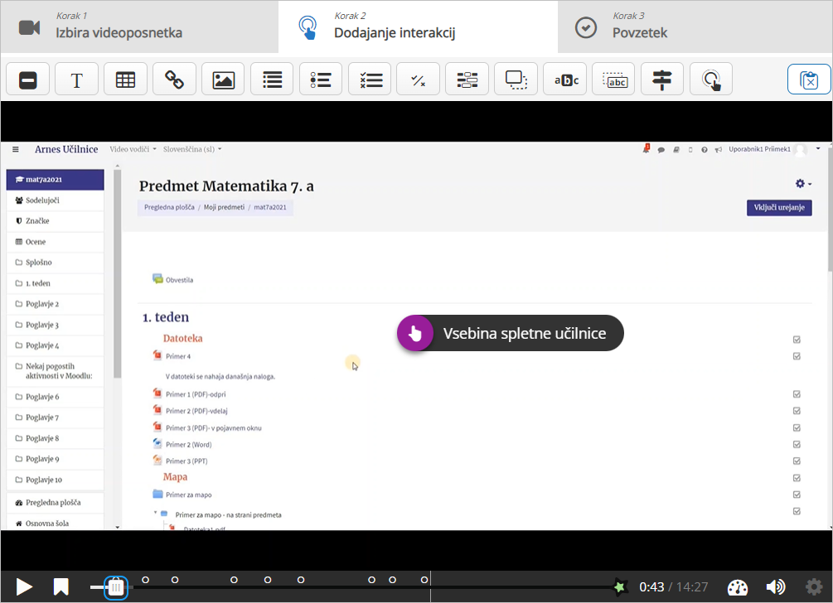Image resolution: width=833 pixels, height=603 pixels.
Task: Add a Link interaction
Action: [x=174, y=79]
